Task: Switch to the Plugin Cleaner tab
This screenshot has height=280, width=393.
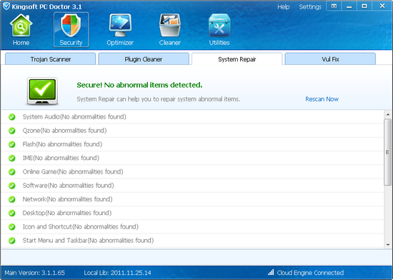Action: tap(144, 59)
